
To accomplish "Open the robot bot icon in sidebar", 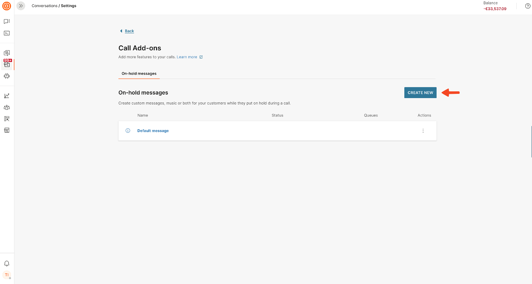I will pyautogui.click(x=7, y=76).
